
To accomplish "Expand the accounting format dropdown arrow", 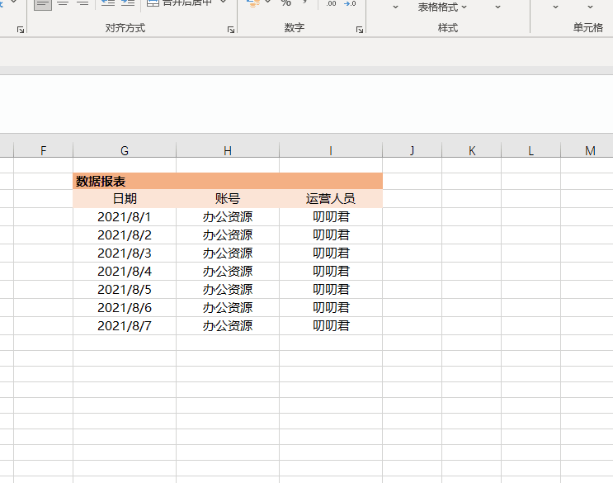I will click(x=268, y=2).
